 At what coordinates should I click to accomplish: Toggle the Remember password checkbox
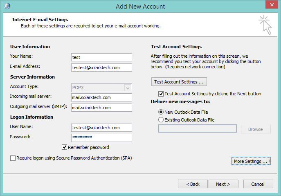coord(65,147)
